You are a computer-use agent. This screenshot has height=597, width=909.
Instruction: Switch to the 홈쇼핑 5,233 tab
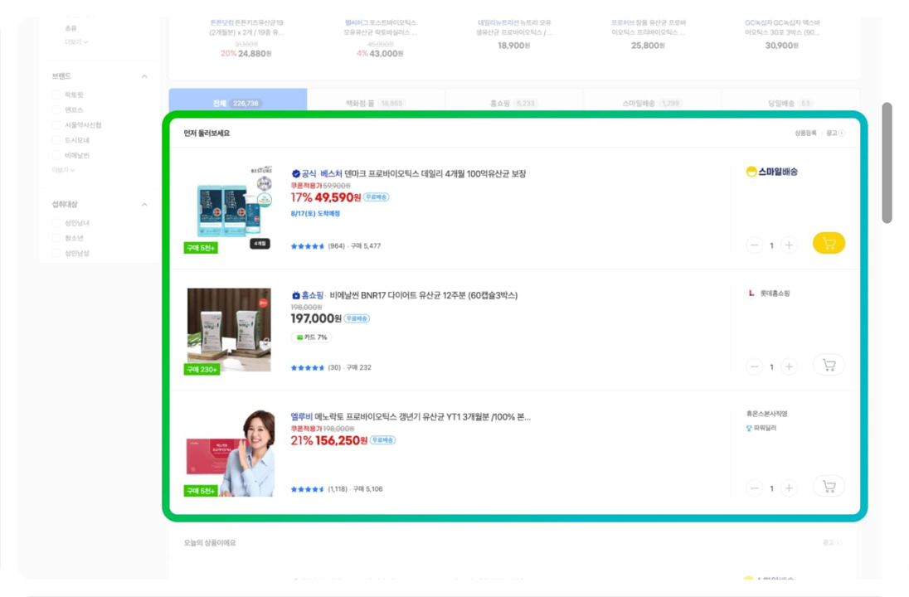[x=513, y=103]
